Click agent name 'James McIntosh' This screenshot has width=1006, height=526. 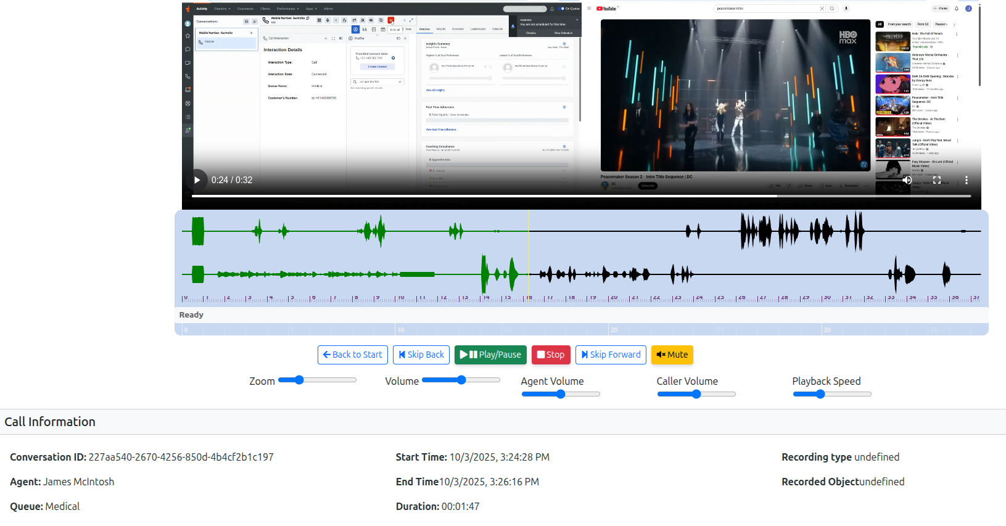[x=79, y=482]
